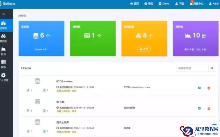Click the first document icon in BTDB——test row
The width and height of the screenshot is (220, 137).
(x=28, y=90)
